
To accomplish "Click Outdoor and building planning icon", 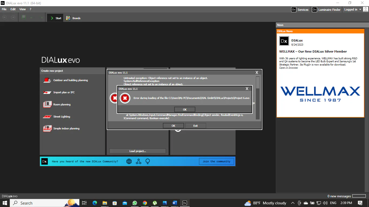I will click(47, 80).
